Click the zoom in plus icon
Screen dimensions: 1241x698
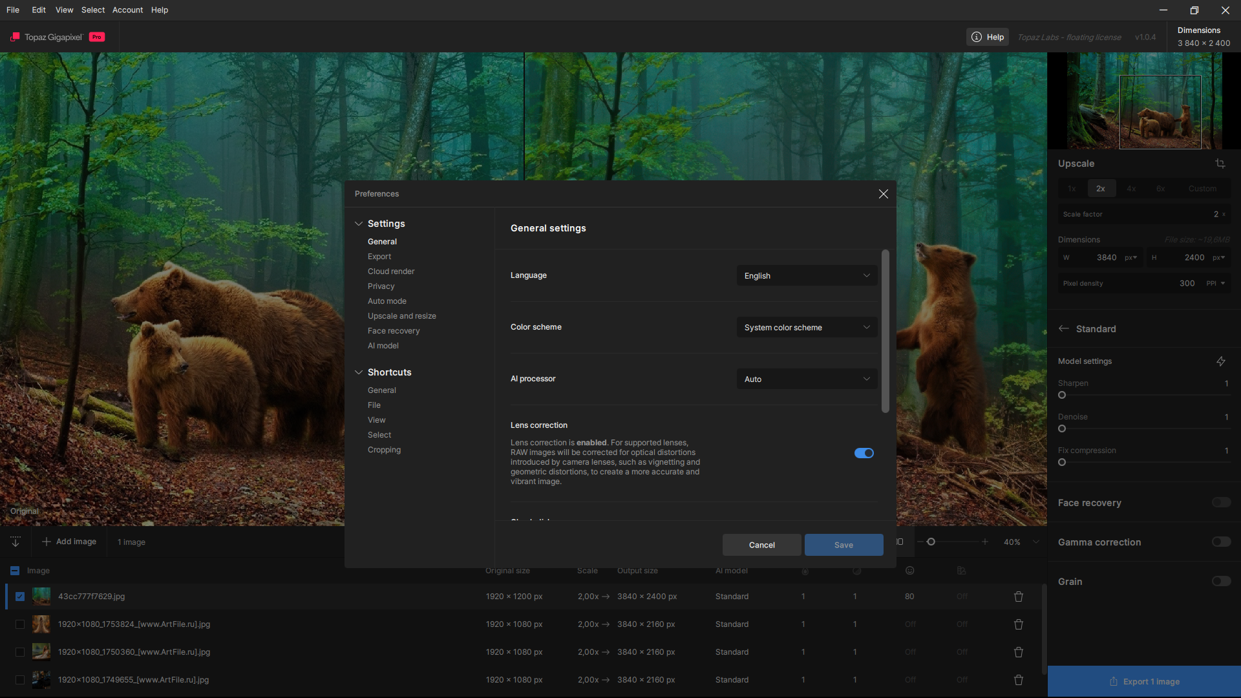[984, 542]
